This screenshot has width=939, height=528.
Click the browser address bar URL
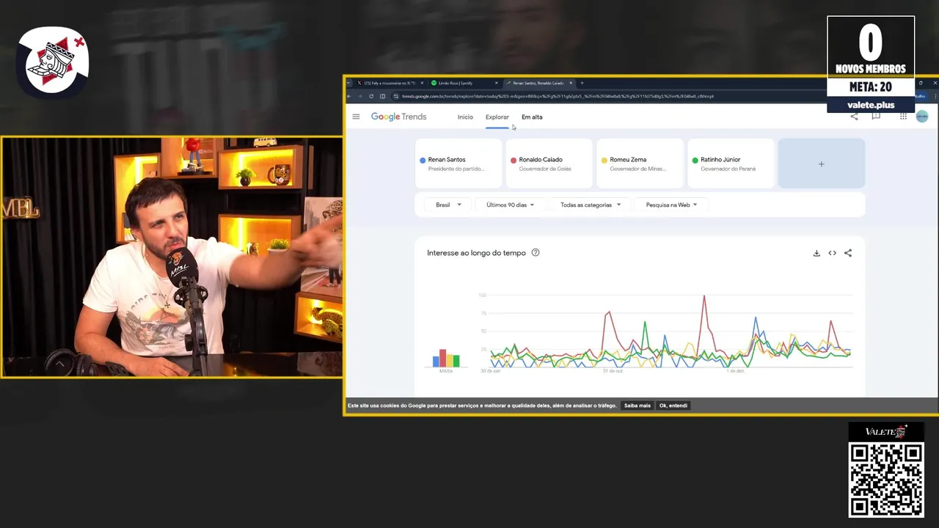(x=558, y=96)
